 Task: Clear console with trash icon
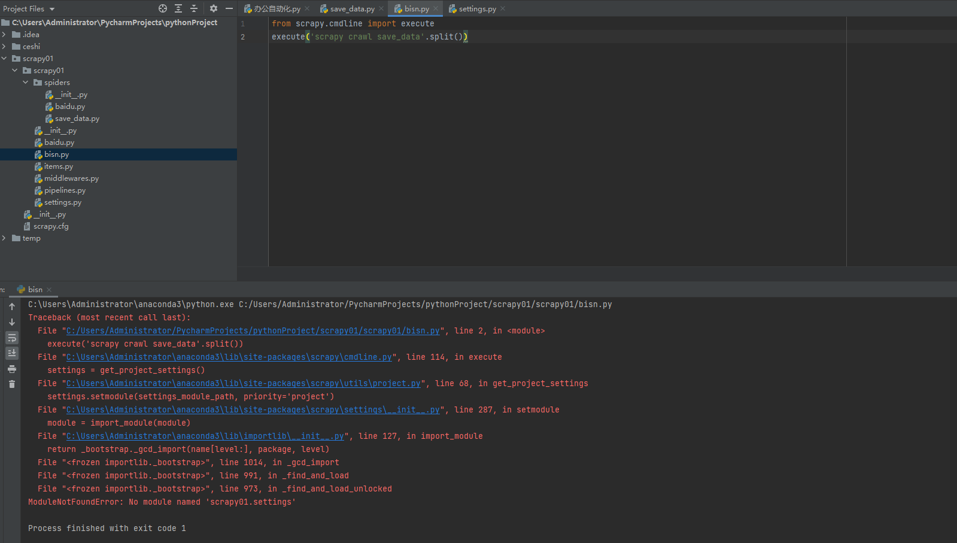pos(12,384)
